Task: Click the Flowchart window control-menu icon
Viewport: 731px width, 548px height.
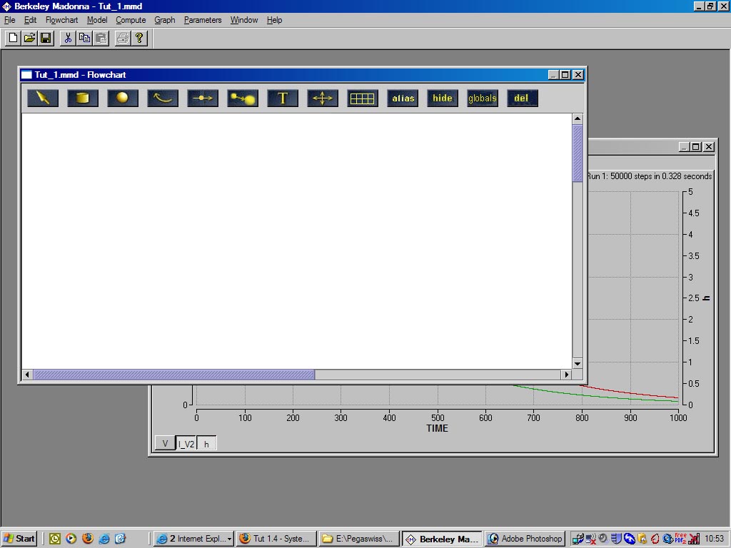Action: [x=26, y=74]
